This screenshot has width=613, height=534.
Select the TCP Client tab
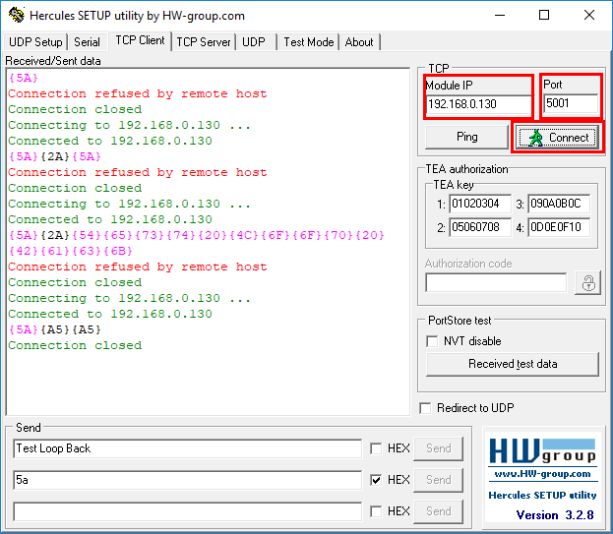tap(140, 40)
